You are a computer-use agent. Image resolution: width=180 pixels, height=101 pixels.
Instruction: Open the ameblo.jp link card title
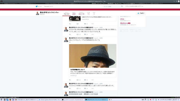coord(78,70)
